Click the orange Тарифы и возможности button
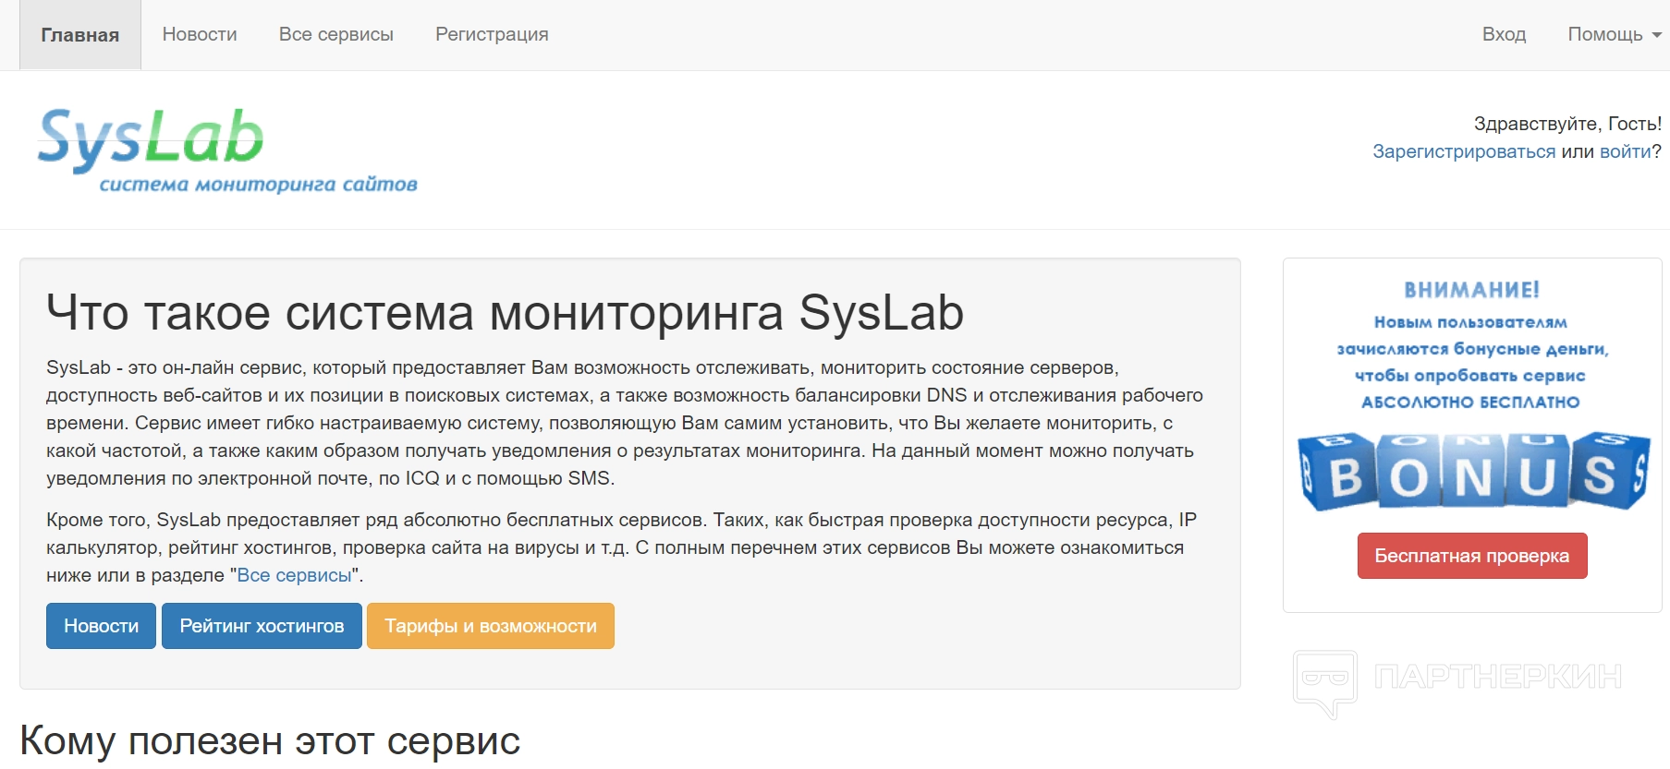This screenshot has width=1670, height=769. pyautogui.click(x=491, y=626)
